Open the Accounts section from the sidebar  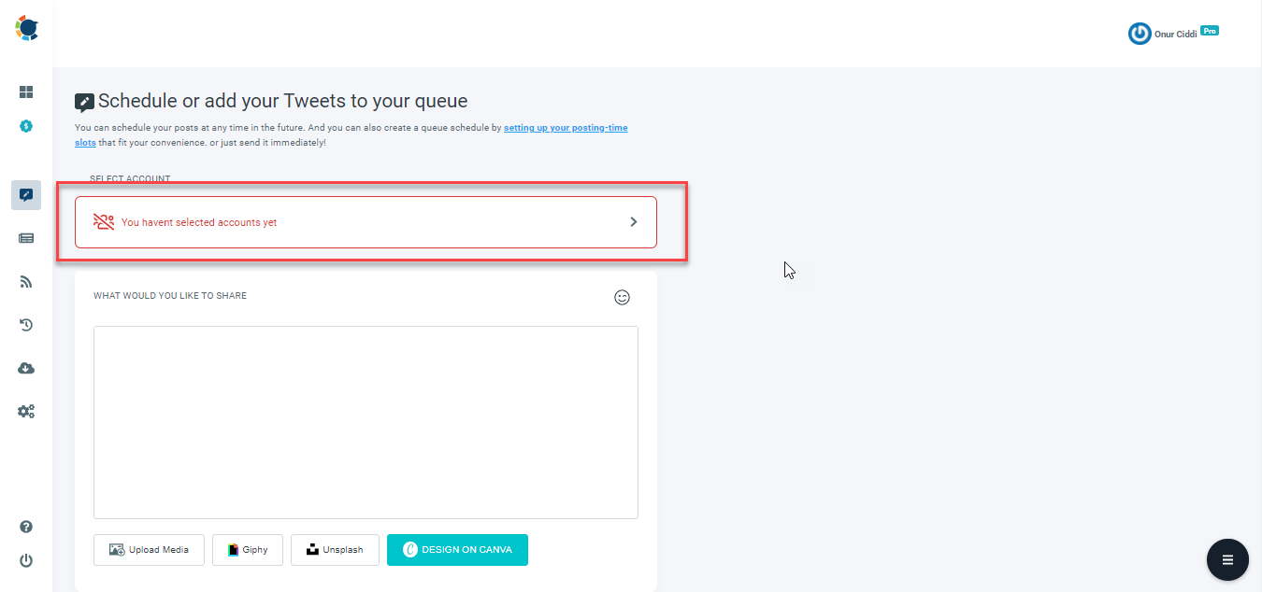26,125
